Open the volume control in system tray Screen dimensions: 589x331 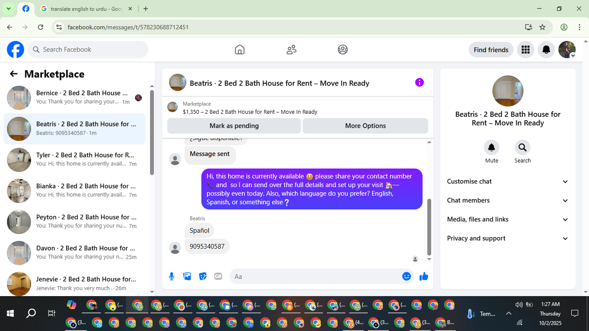click(519, 305)
